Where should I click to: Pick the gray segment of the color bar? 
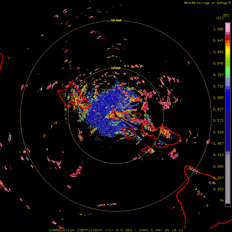(228, 179)
